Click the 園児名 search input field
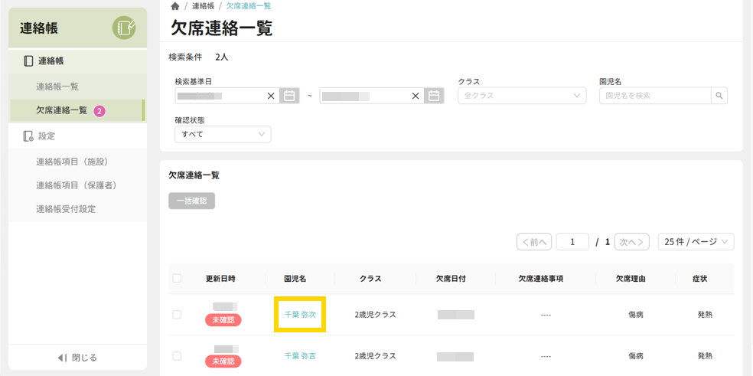Viewport: 753px width, 376px height. [654, 96]
